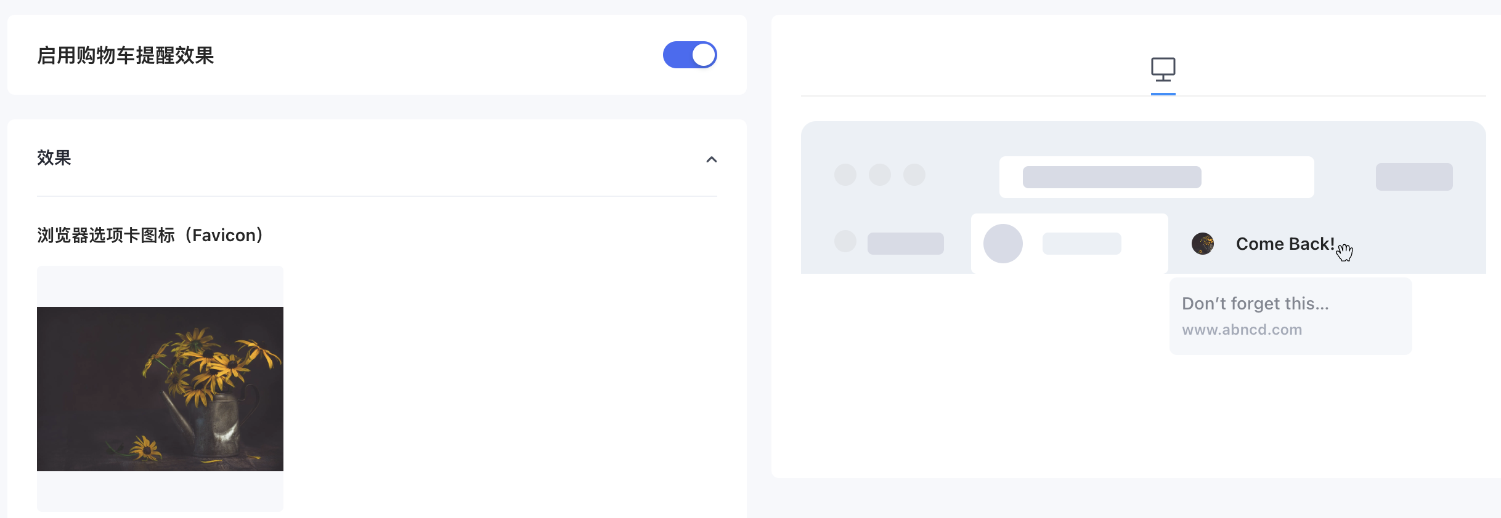Viewport: 1501px width, 518px height.
Task: Click the second gray window control dot
Action: pyautogui.click(x=880, y=175)
